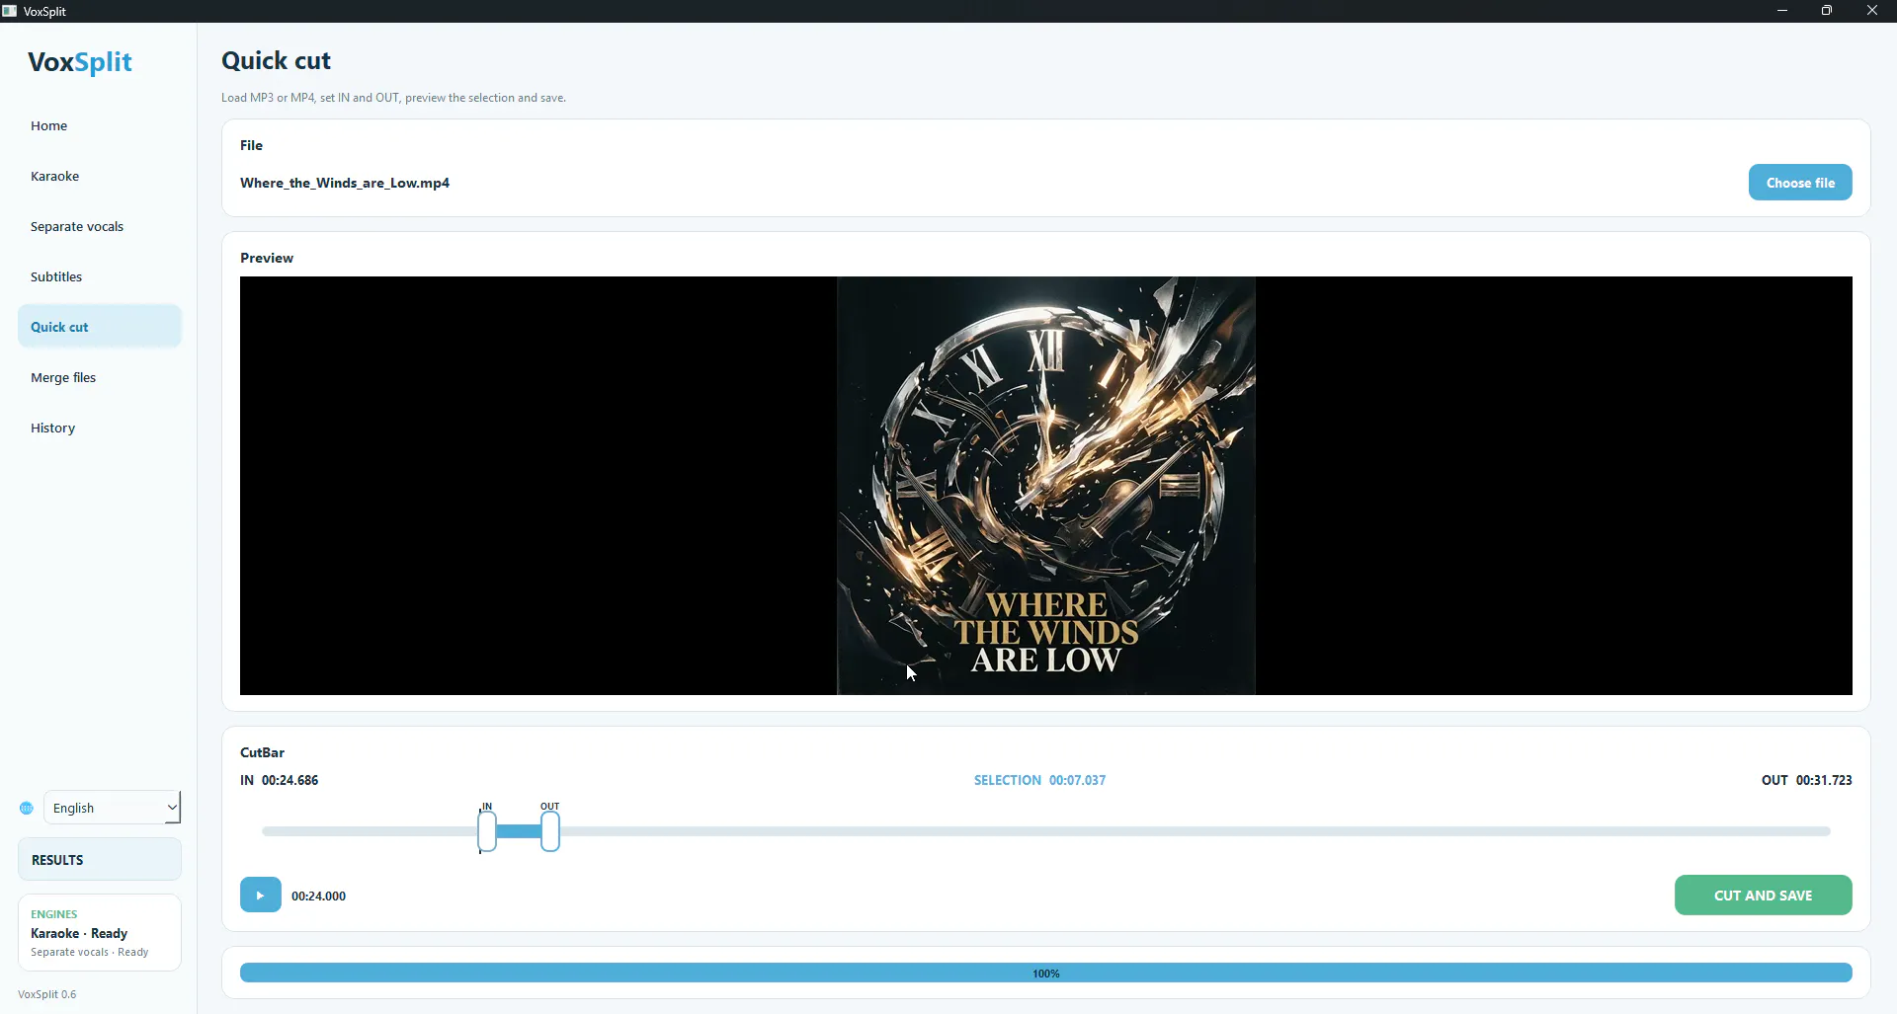This screenshot has height=1014, width=1897.
Task: Click the VoxSplit 0.6 version label
Action: click(46, 994)
